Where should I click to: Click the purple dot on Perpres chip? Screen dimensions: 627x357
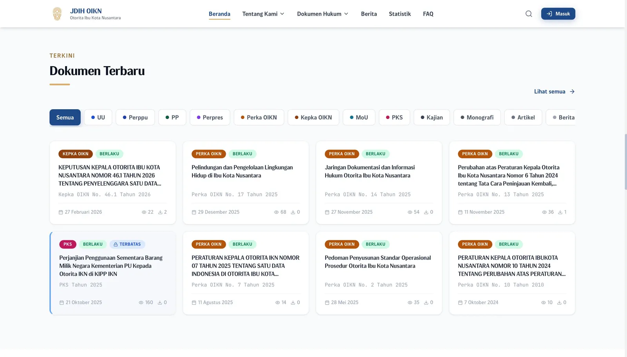(x=199, y=117)
